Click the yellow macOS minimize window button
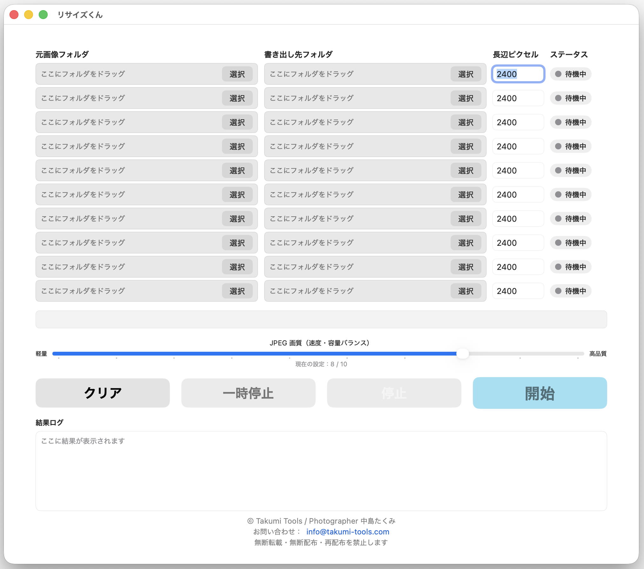The height and width of the screenshot is (569, 644). (29, 15)
